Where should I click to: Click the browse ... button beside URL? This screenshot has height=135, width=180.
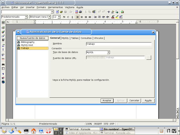[149, 58]
